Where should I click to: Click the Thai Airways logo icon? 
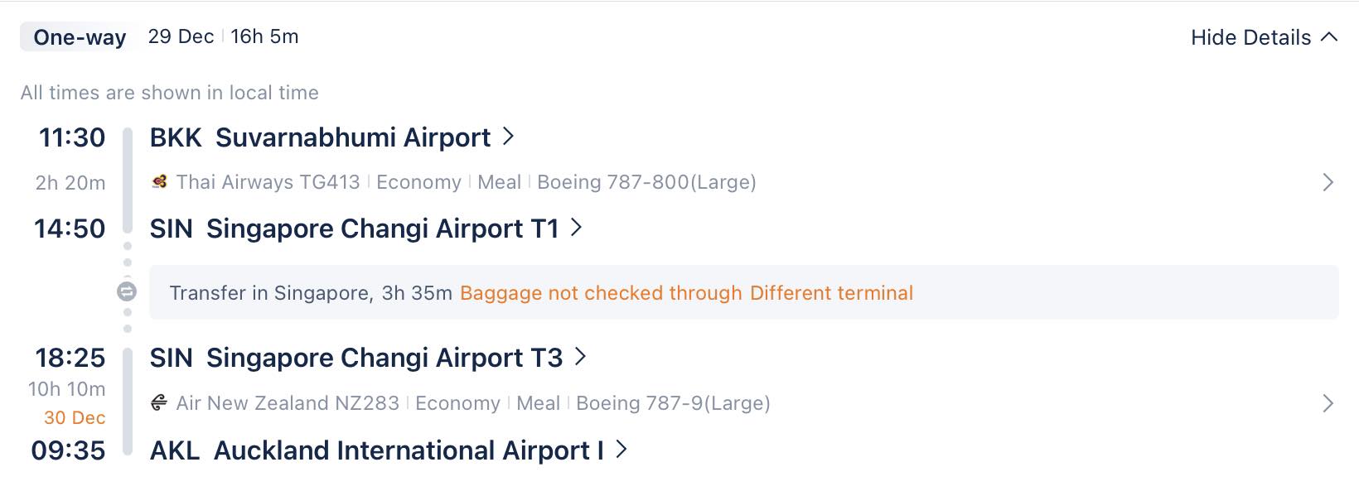coord(160,181)
